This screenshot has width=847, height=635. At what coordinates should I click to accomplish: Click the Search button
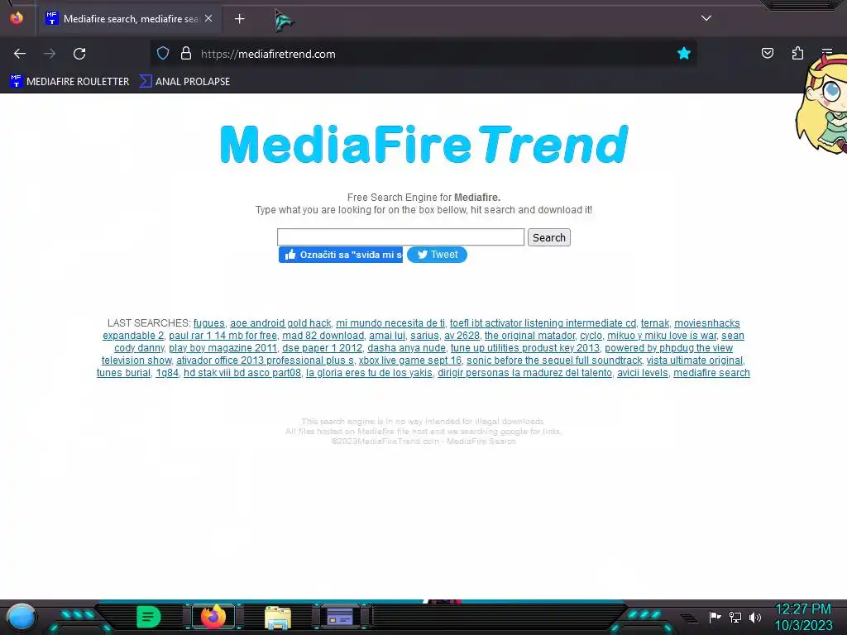pyautogui.click(x=549, y=237)
